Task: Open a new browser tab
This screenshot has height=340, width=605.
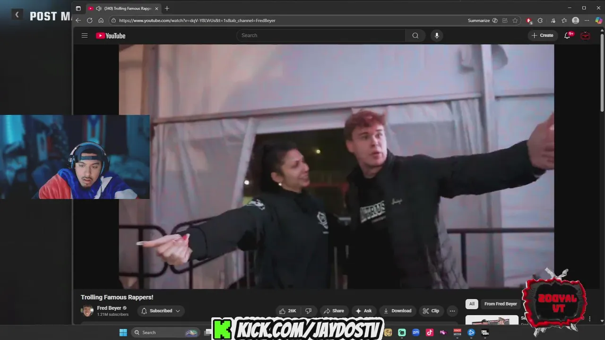Action: click(x=167, y=8)
